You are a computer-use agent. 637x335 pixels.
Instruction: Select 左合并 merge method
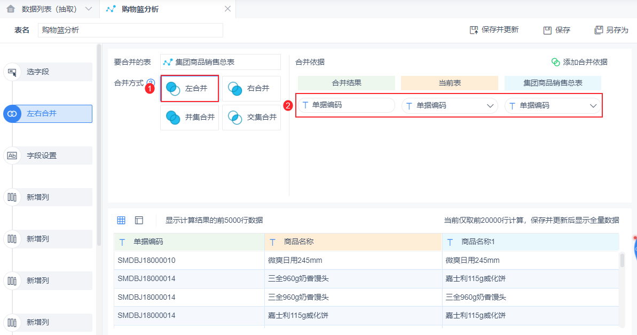(190, 89)
